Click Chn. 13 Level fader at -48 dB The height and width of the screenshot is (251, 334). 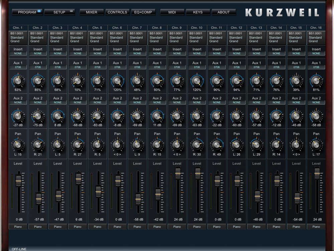257,196
